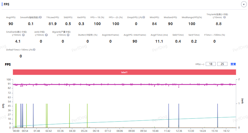Image resolution: width=248 pixels, height=133 pixels.
Task: Open help icon for SmallJank metric
Action: [x=23, y=35]
